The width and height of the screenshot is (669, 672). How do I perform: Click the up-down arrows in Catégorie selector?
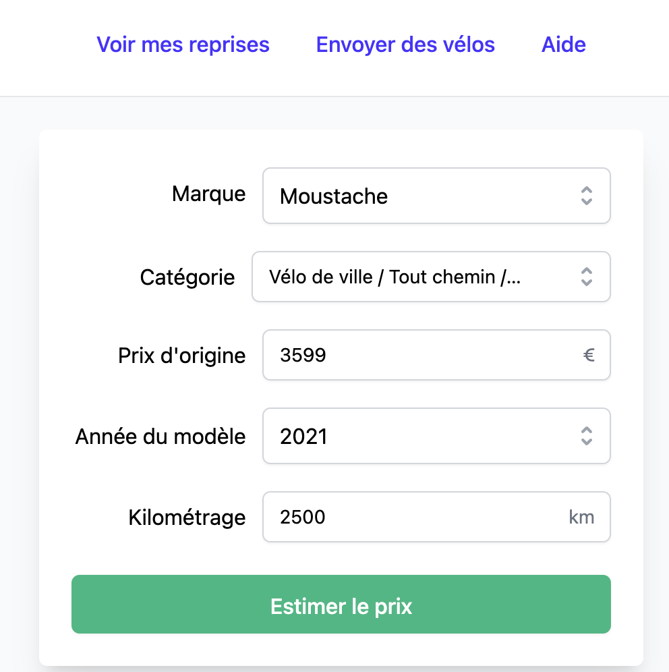(x=586, y=277)
